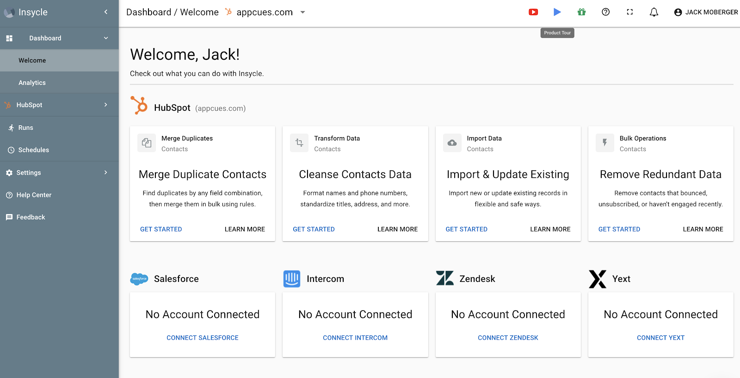The width and height of the screenshot is (740, 378).
Task: Expand the Settings sidebar submenu chevron
Action: tap(106, 172)
